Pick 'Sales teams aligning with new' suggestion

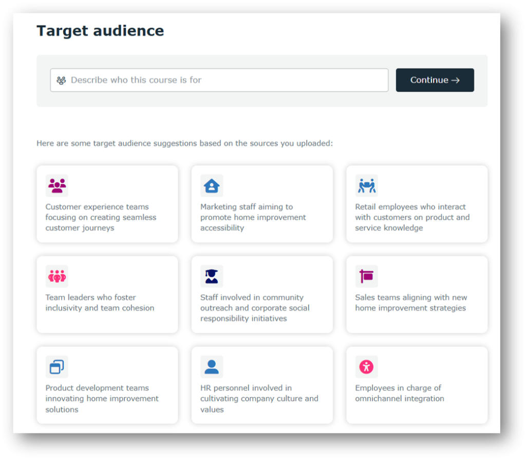(x=411, y=303)
